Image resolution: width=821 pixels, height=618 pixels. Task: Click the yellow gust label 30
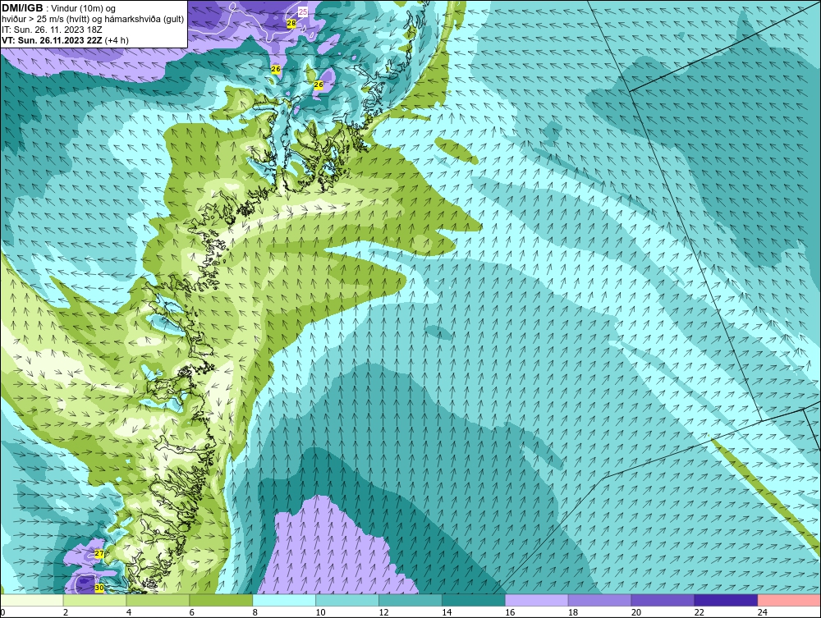pyautogui.click(x=99, y=588)
